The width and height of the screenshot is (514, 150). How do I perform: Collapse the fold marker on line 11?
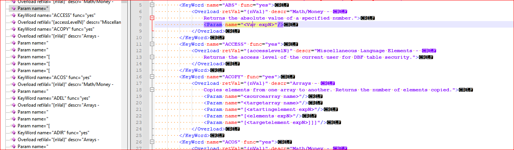pos(152,44)
